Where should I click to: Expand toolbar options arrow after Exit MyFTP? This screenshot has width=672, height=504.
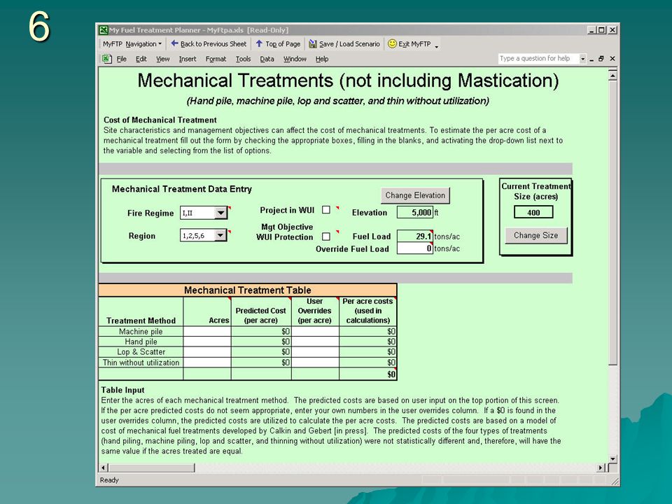coord(437,45)
